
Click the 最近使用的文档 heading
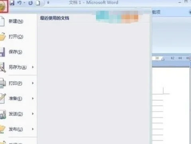[x=55, y=18]
